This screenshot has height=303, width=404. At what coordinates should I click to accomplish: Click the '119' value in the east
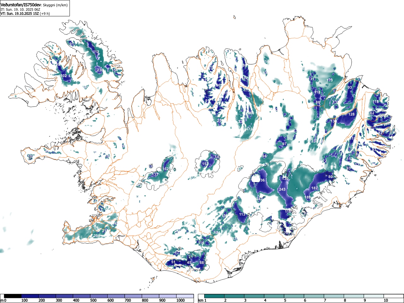click(353, 139)
